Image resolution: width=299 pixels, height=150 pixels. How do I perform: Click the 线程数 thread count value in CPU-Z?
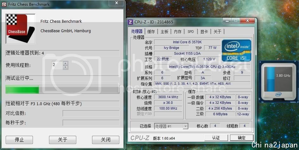[245, 126]
